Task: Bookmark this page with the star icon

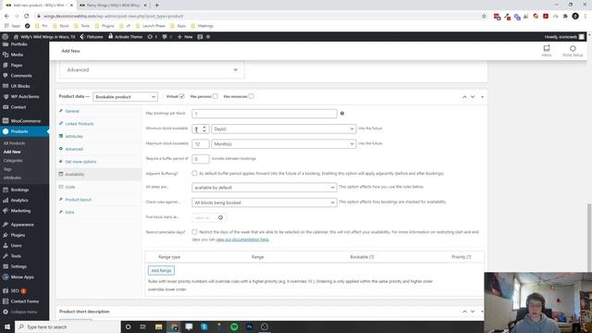Action: click(x=484, y=17)
